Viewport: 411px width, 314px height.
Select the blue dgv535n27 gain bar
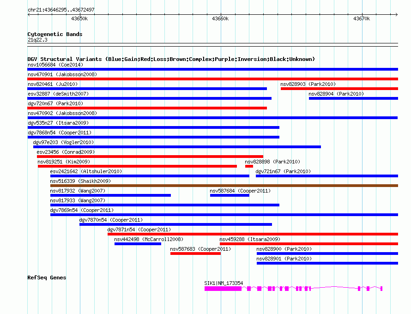[153, 127]
